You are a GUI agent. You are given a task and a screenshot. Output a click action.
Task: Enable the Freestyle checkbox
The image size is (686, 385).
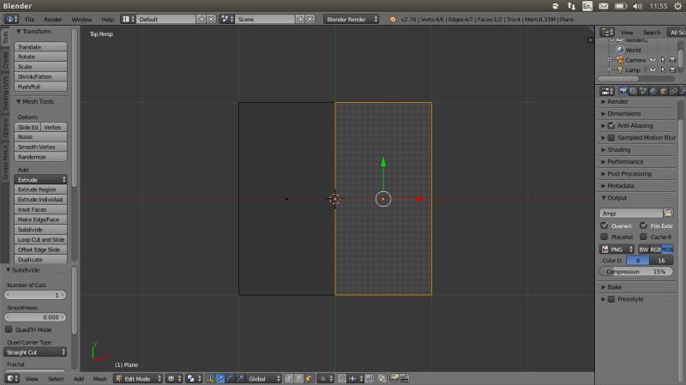click(611, 299)
